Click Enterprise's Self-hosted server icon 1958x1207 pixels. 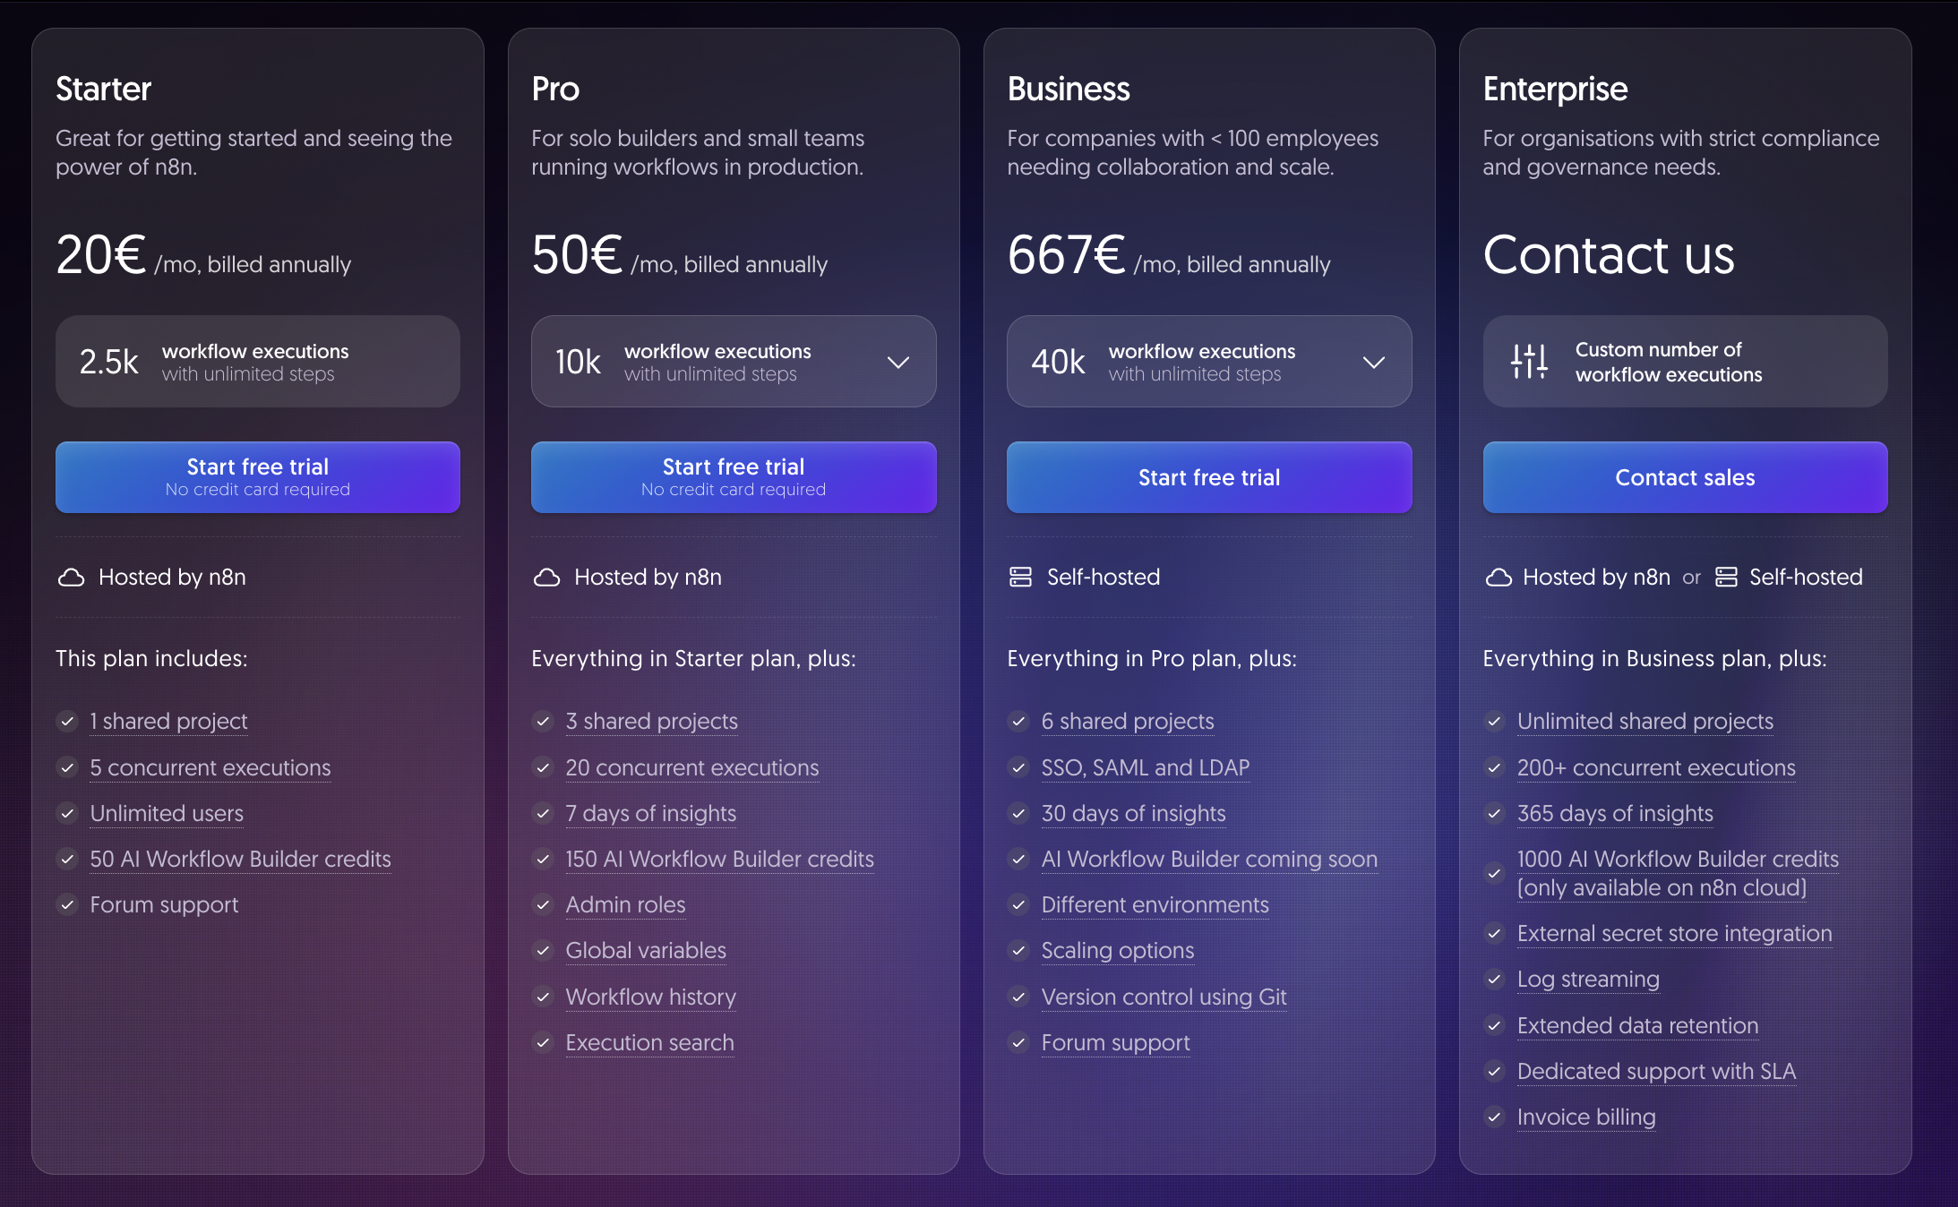tap(1726, 578)
